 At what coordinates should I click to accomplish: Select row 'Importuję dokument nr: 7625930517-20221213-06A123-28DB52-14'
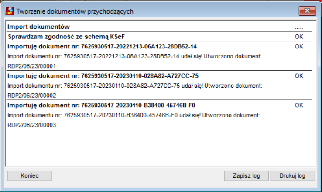click(x=159, y=46)
